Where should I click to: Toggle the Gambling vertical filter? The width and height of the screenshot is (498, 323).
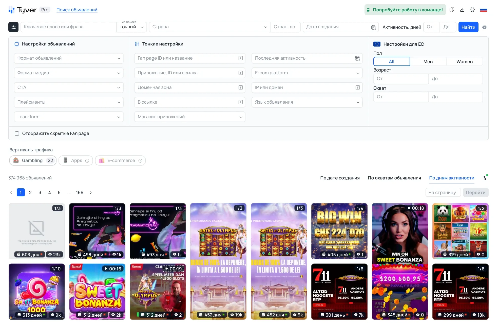33,160
